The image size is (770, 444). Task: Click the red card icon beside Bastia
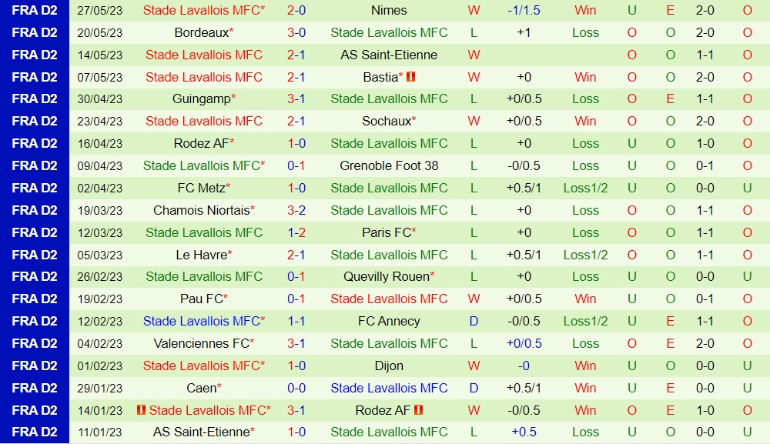(411, 77)
